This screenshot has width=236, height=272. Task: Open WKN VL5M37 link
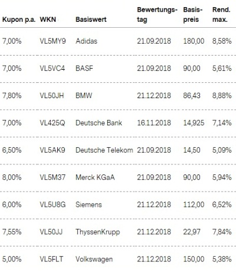pyautogui.click(x=53, y=177)
